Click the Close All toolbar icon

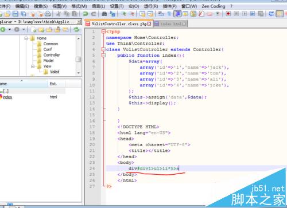coord(40,14)
